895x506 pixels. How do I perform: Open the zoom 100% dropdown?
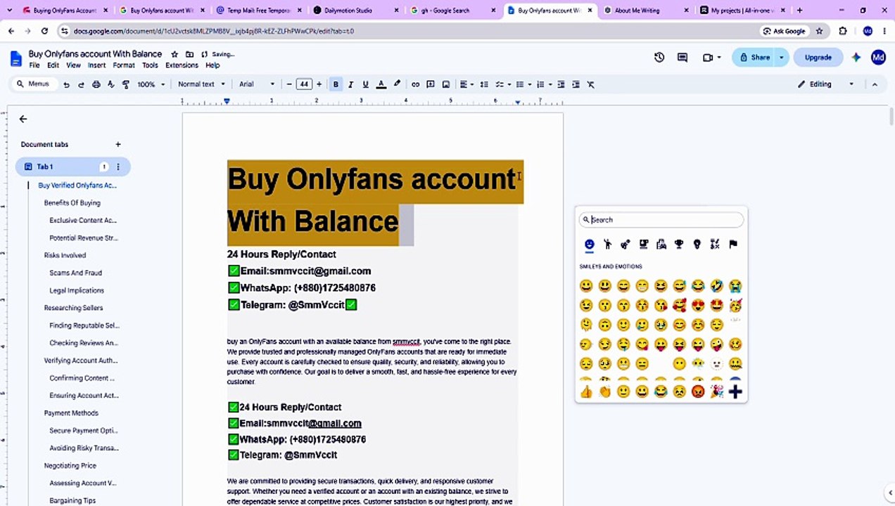[151, 84]
